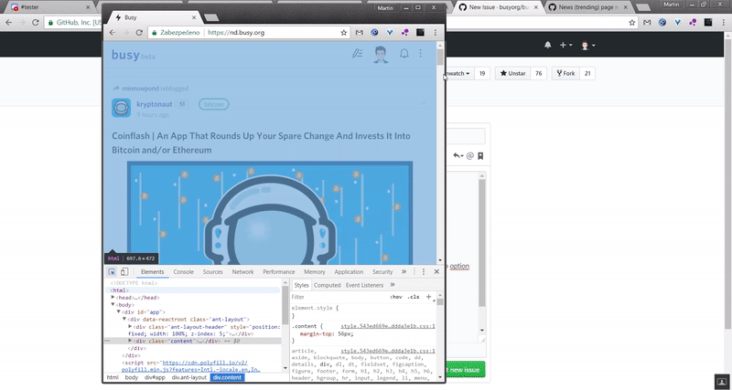
Task: Expand the head element node
Action: [x=113, y=297]
